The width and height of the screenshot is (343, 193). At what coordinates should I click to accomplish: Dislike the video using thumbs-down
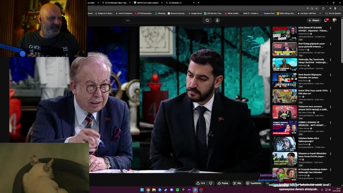pos(211,183)
